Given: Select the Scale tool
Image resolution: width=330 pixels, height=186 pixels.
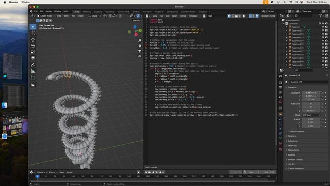Looking at the screenshot, I should pos(33,52).
